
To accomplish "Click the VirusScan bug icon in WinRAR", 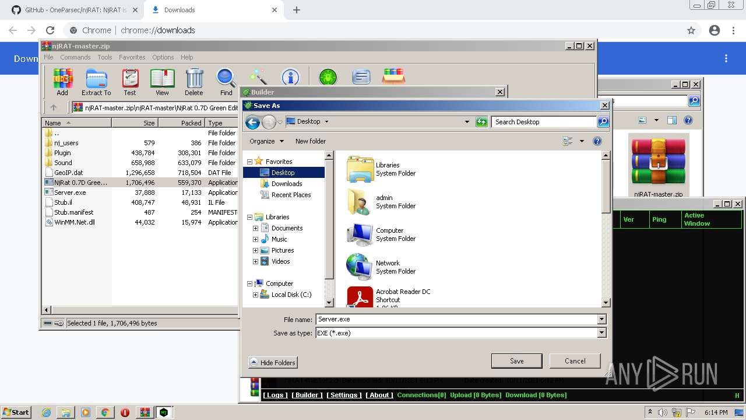I will click(328, 76).
